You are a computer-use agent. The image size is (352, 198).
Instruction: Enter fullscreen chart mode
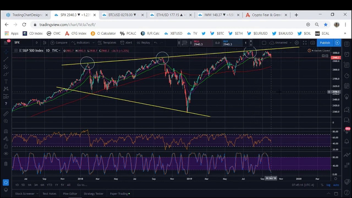pyautogui.click(x=305, y=43)
